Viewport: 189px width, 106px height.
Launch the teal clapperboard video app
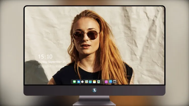point(90,82)
